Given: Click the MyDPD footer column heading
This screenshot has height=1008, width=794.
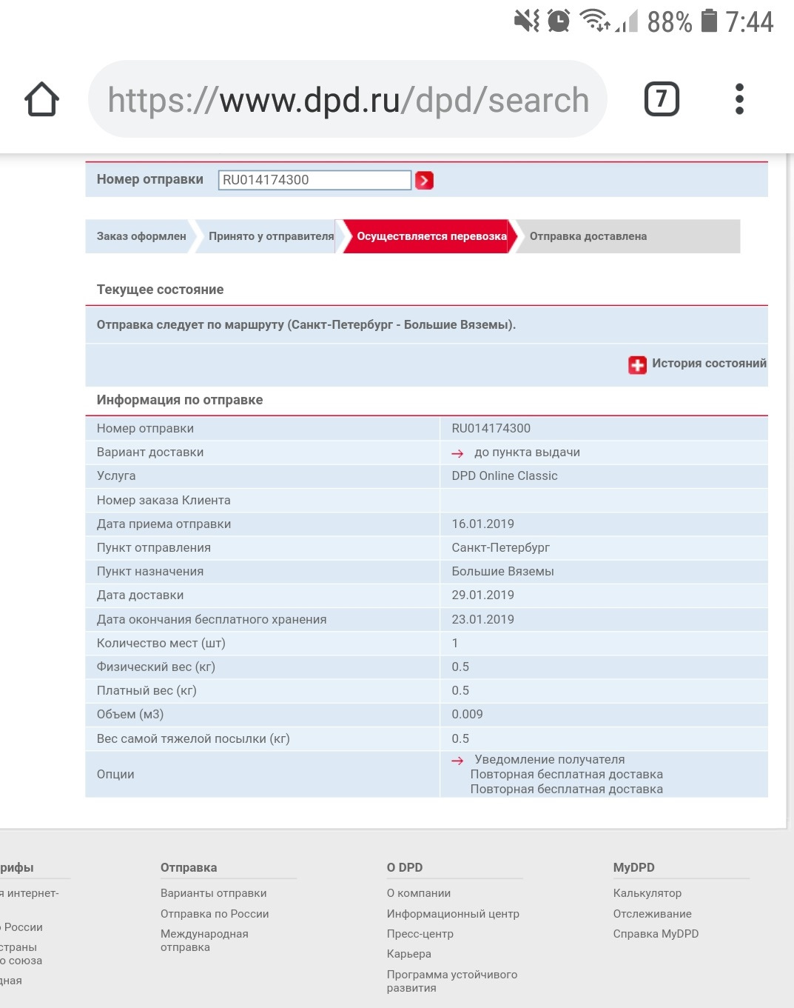Looking at the screenshot, I should (634, 867).
